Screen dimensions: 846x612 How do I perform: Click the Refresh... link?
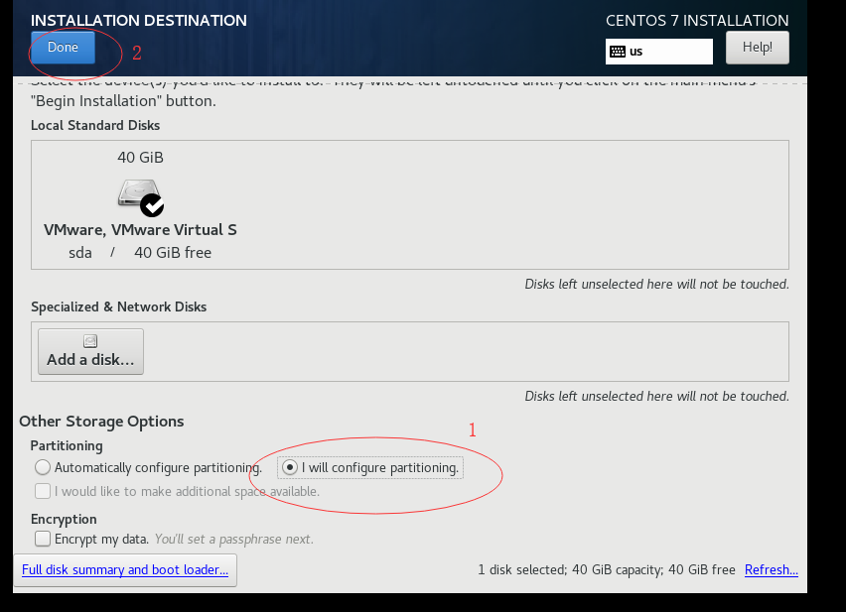[771, 570]
